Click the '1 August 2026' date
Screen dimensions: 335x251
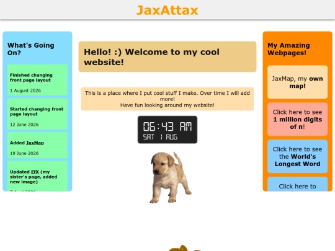25,90
